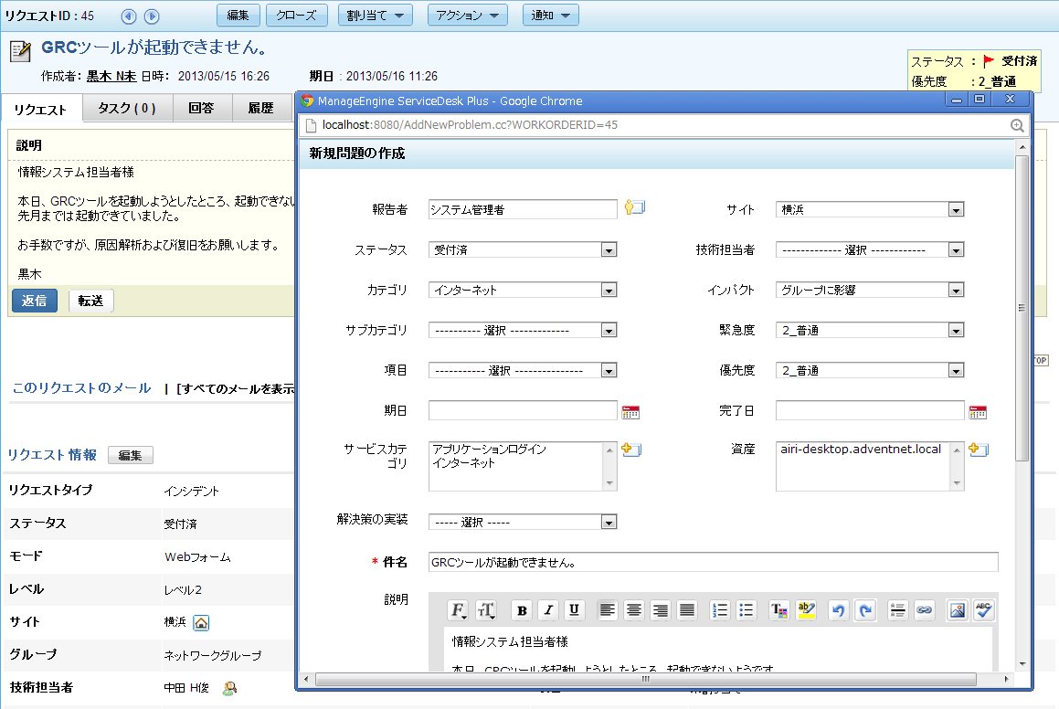
Task: Open 優先度 dropdown in problem form
Action: click(870, 370)
